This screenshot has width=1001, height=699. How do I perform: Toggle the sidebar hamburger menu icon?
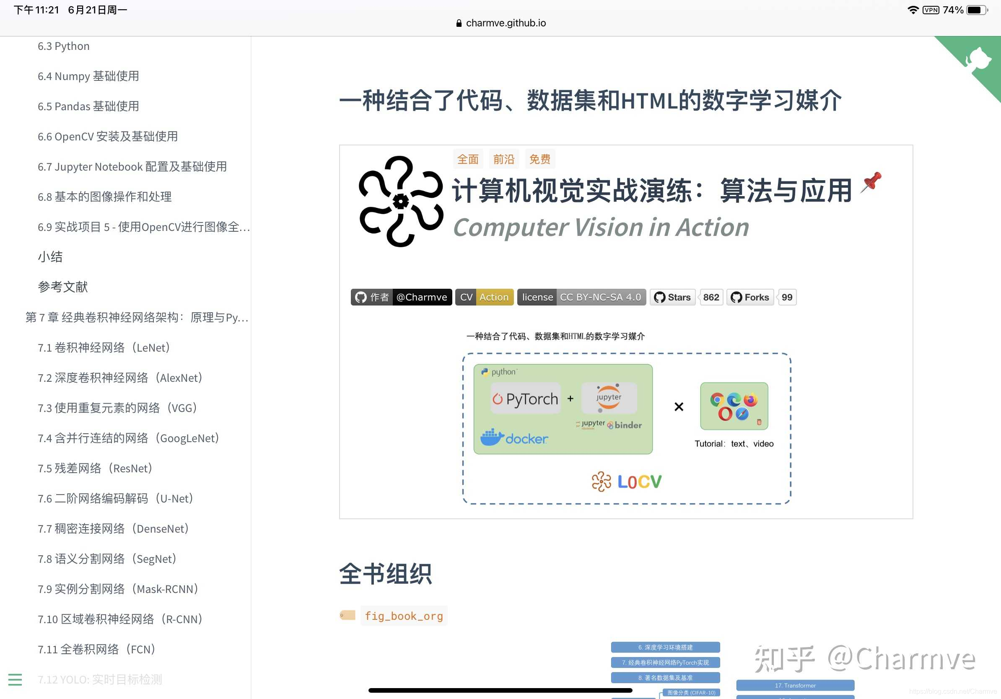(x=15, y=679)
